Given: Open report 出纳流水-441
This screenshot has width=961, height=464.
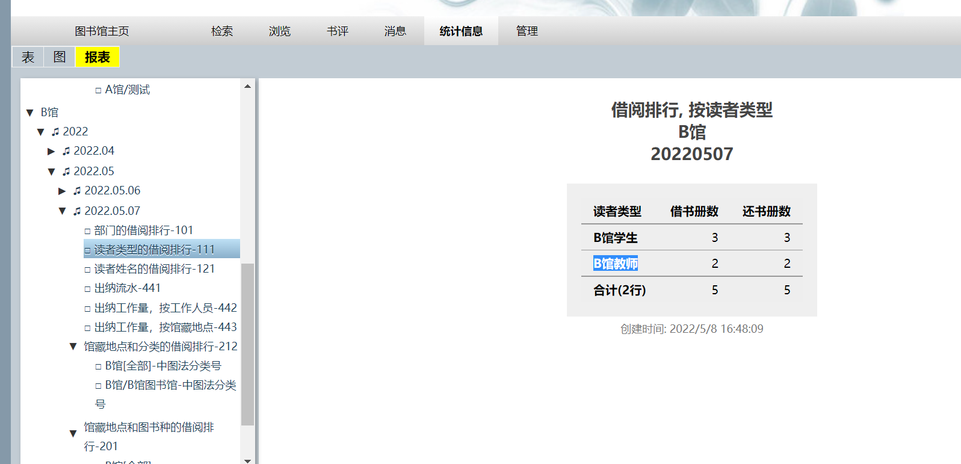Looking at the screenshot, I should coord(128,288).
